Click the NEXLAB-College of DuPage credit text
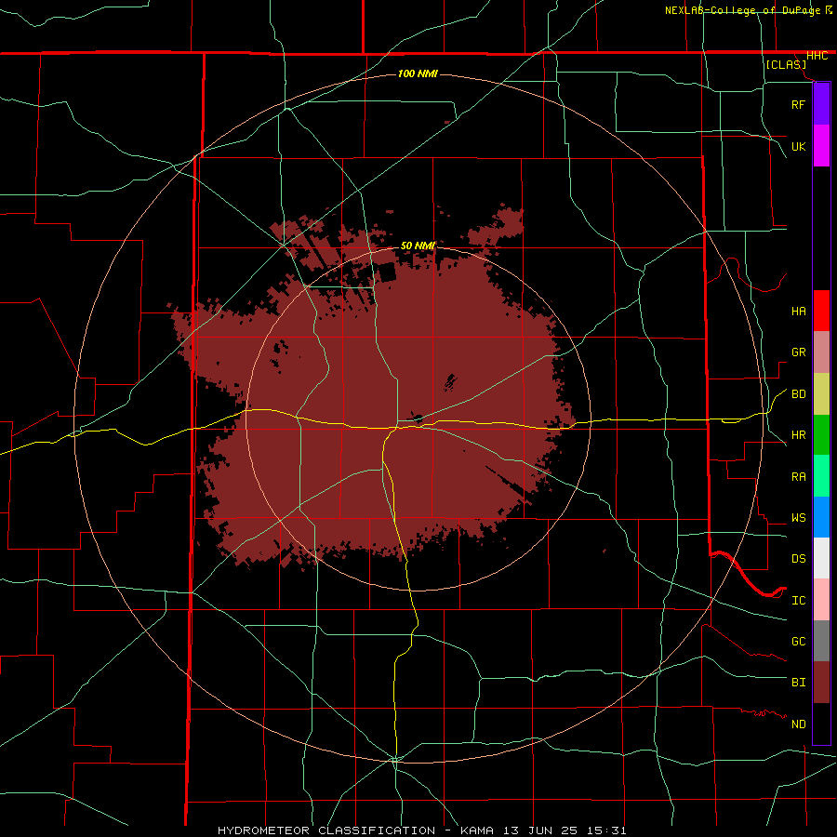 coord(742,10)
